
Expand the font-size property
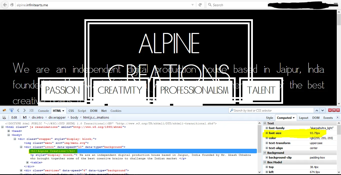(x=267, y=133)
